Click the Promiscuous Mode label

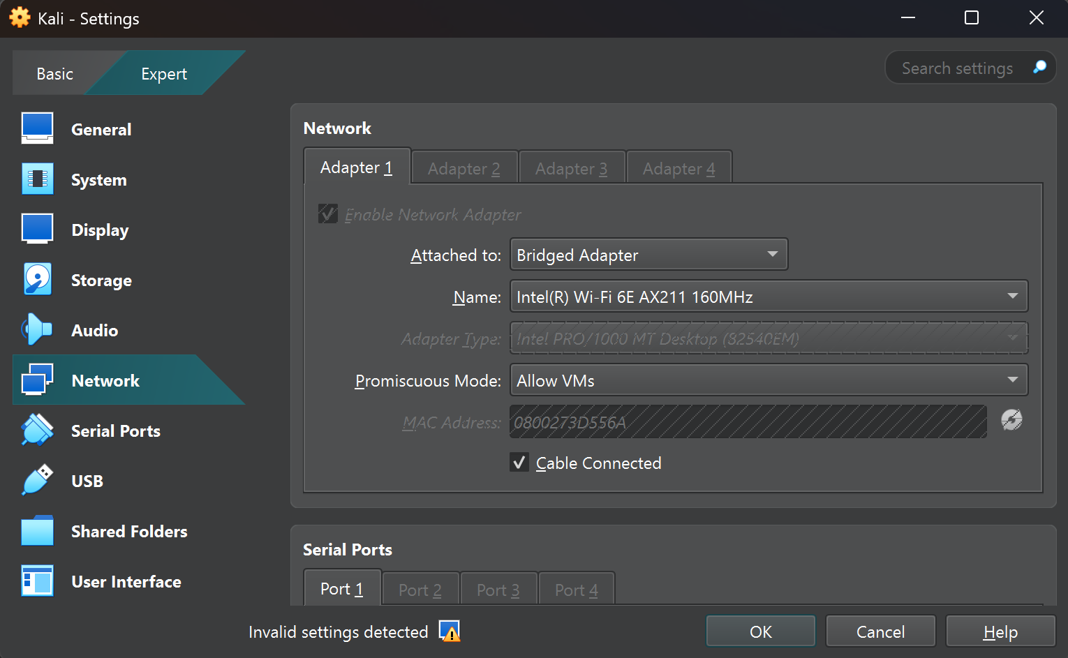pos(428,381)
